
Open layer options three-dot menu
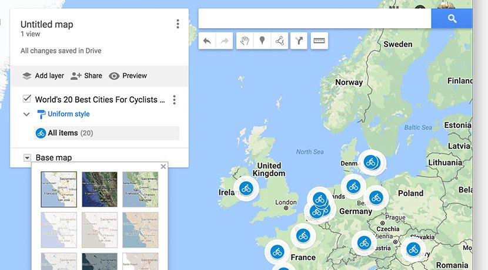[174, 100]
